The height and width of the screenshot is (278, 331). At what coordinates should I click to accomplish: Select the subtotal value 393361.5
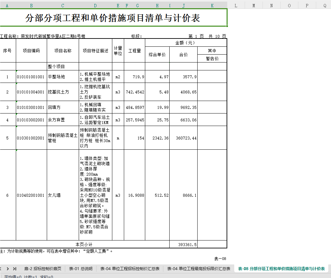click(183, 244)
